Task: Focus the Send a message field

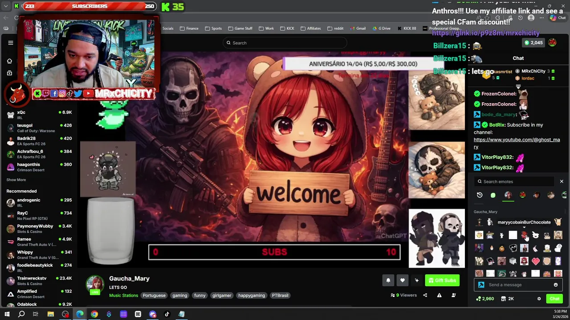Action: coord(519,285)
